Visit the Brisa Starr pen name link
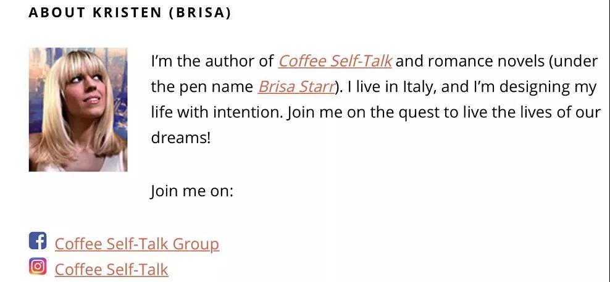This screenshot has width=610, height=282. 296,87
